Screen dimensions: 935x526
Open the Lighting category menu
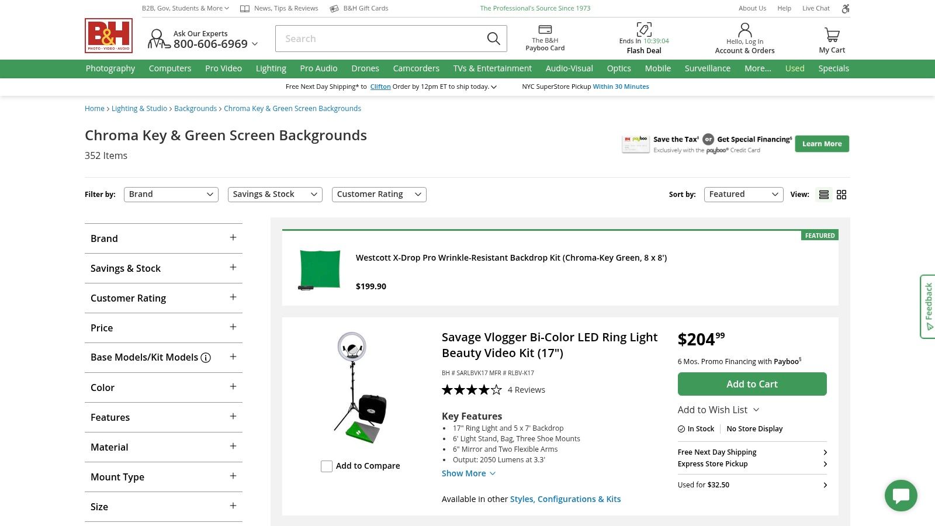271,68
